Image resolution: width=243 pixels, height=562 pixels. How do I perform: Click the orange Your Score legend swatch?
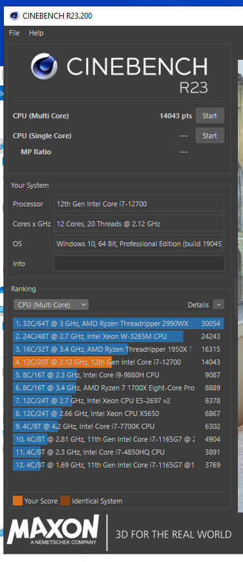(17, 501)
